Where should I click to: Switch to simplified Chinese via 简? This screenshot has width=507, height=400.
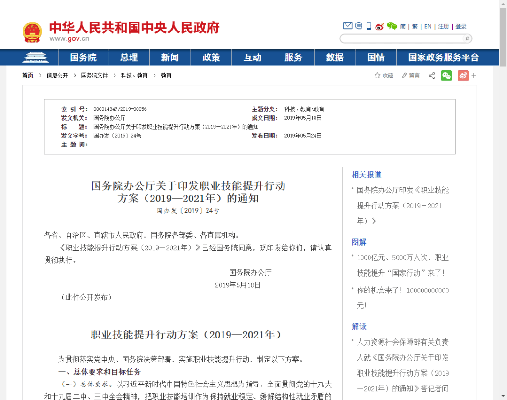coord(403,26)
